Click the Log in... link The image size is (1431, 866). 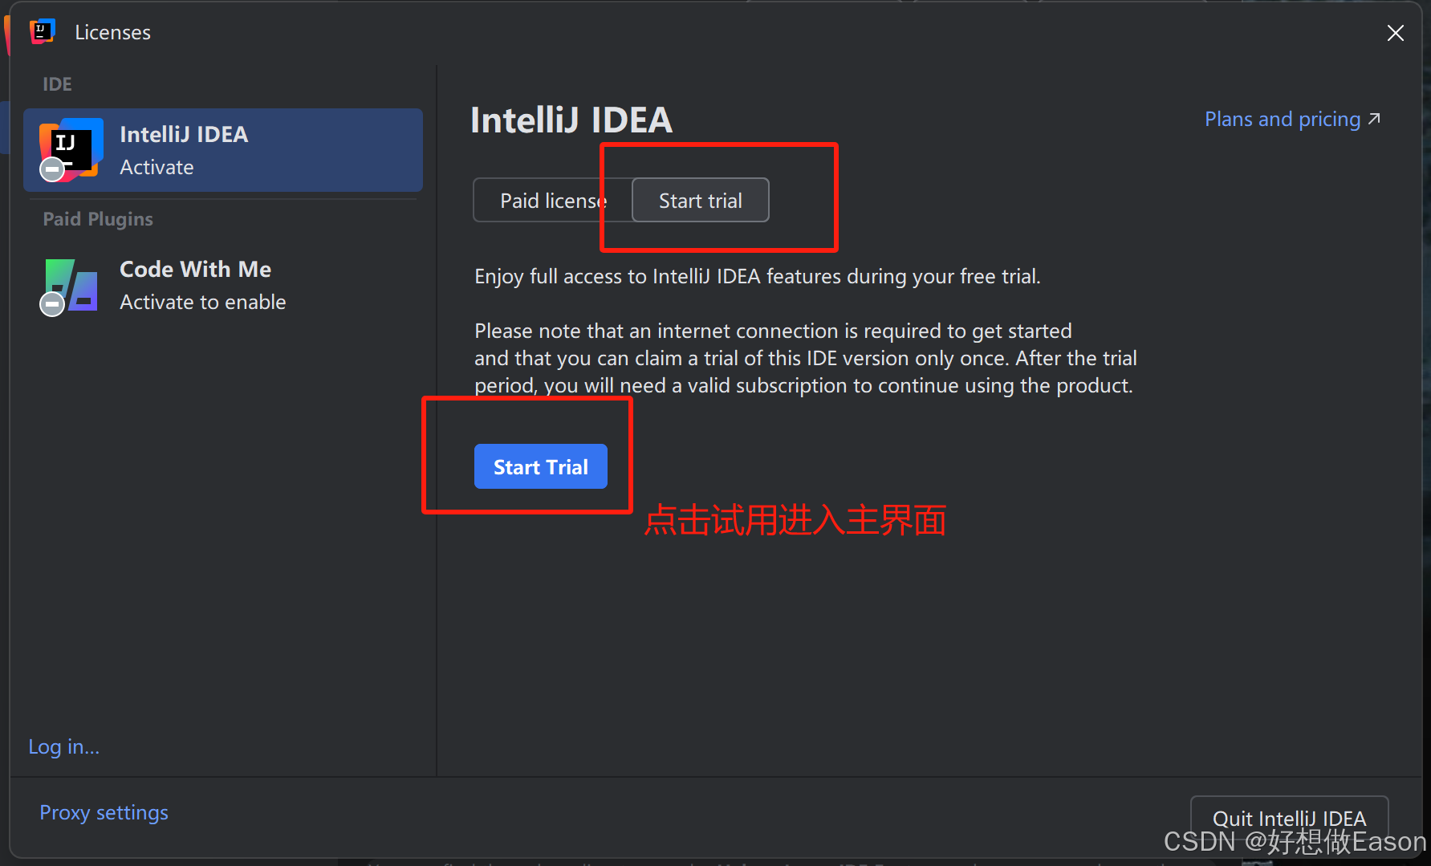(64, 746)
